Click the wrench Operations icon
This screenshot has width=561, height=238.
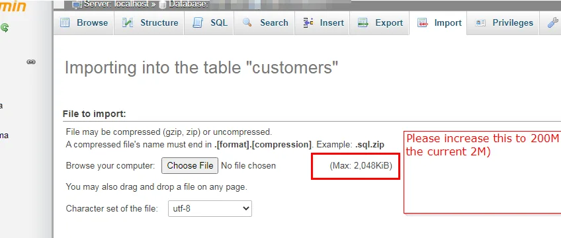point(553,22)
